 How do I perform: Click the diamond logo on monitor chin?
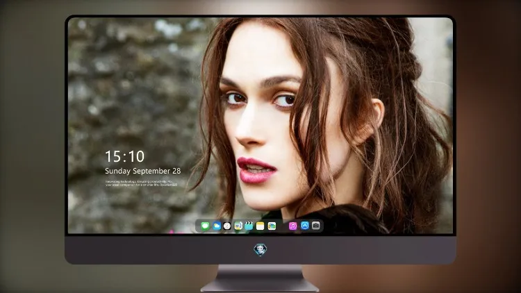click(260, 249)
